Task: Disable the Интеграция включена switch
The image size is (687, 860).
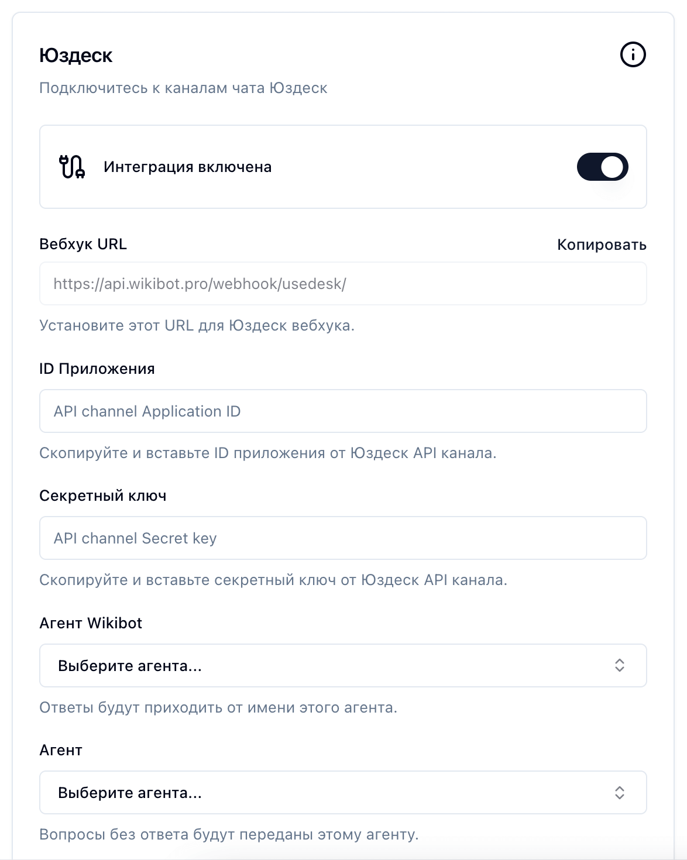Action: pos(602,167)
